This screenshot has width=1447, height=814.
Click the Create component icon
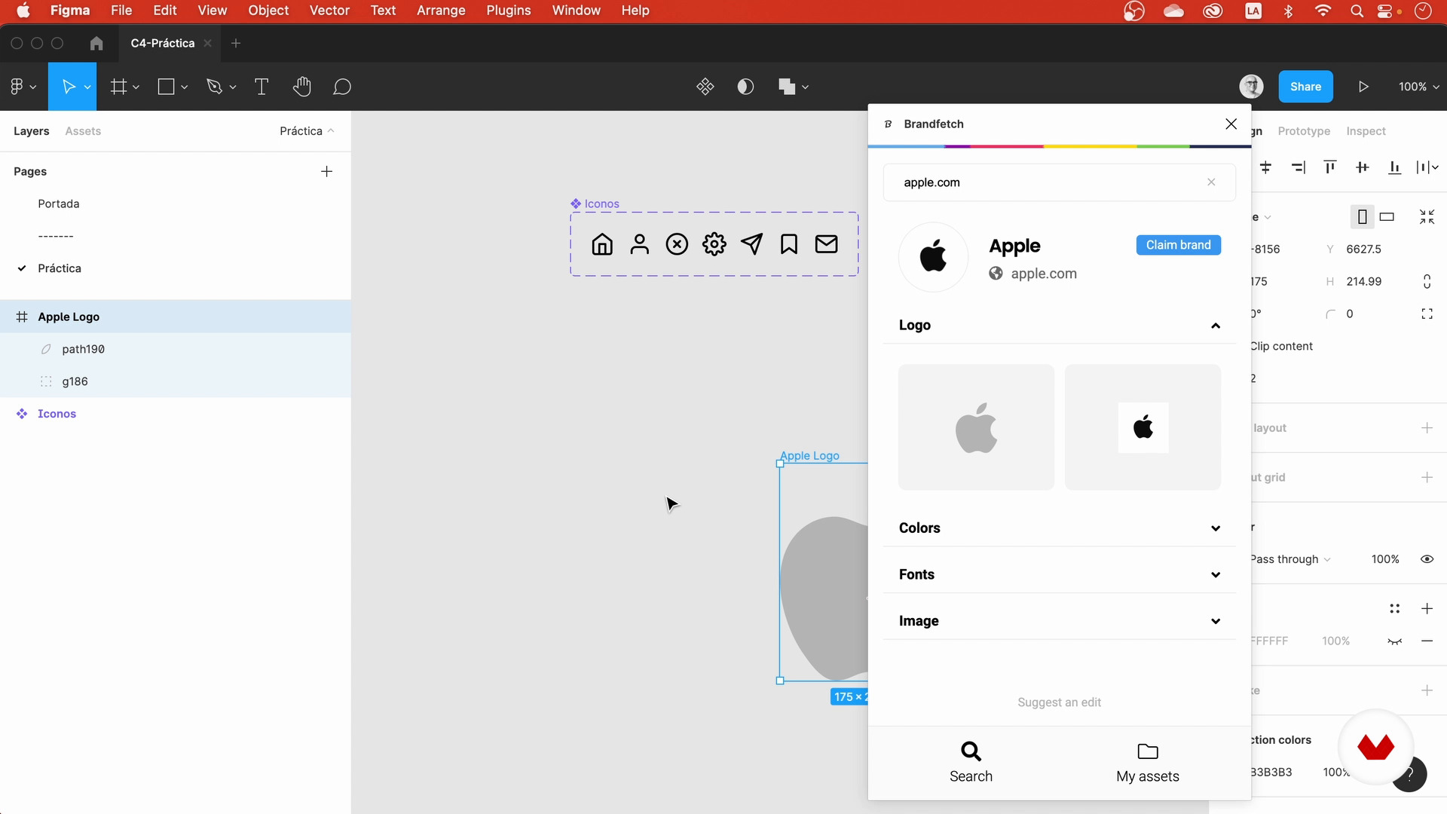click(x=705, y=87)
